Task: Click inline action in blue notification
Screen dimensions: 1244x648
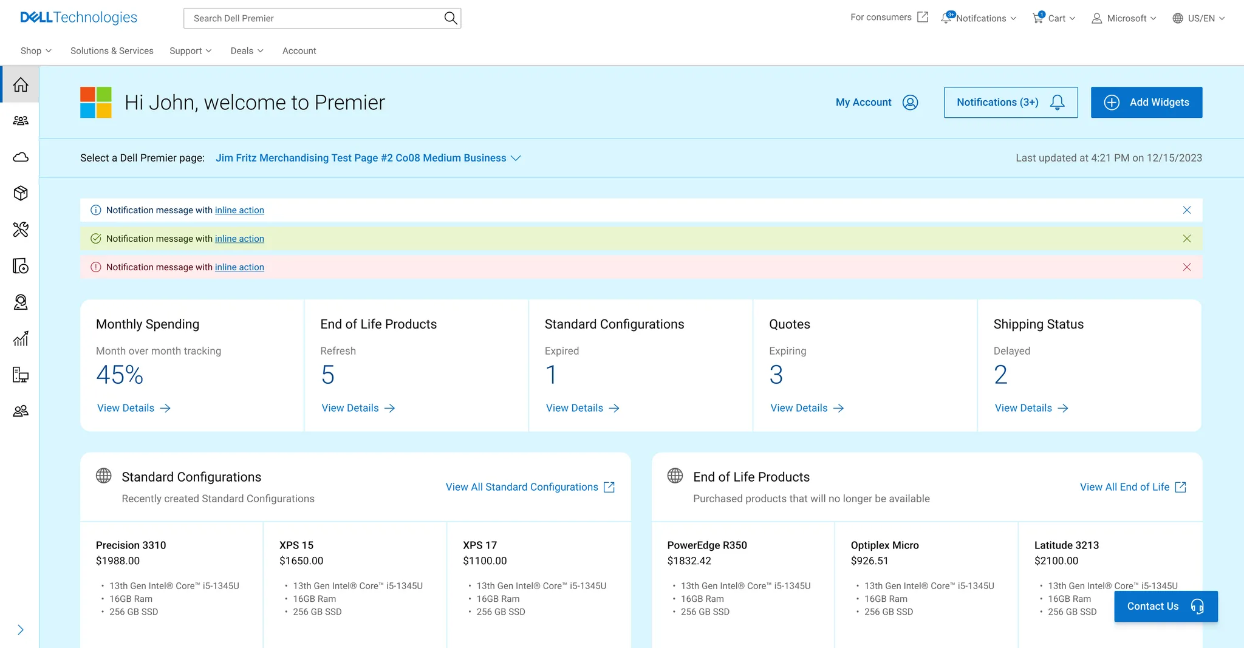Action: (x=239, y=210)
